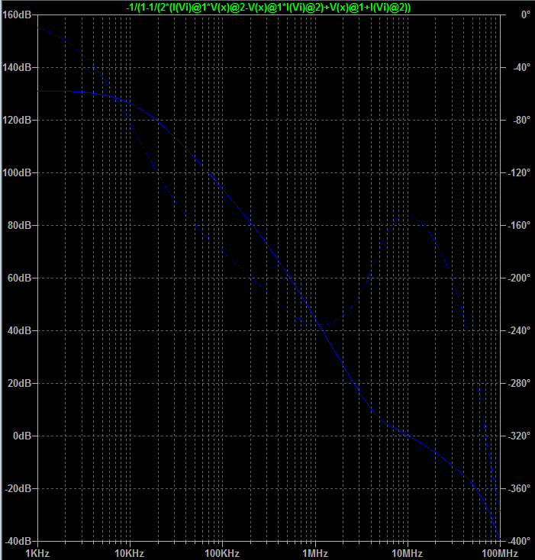535x560 pixels.
Task: Click the -360° phase axis label
Action: tap(519, 488)
